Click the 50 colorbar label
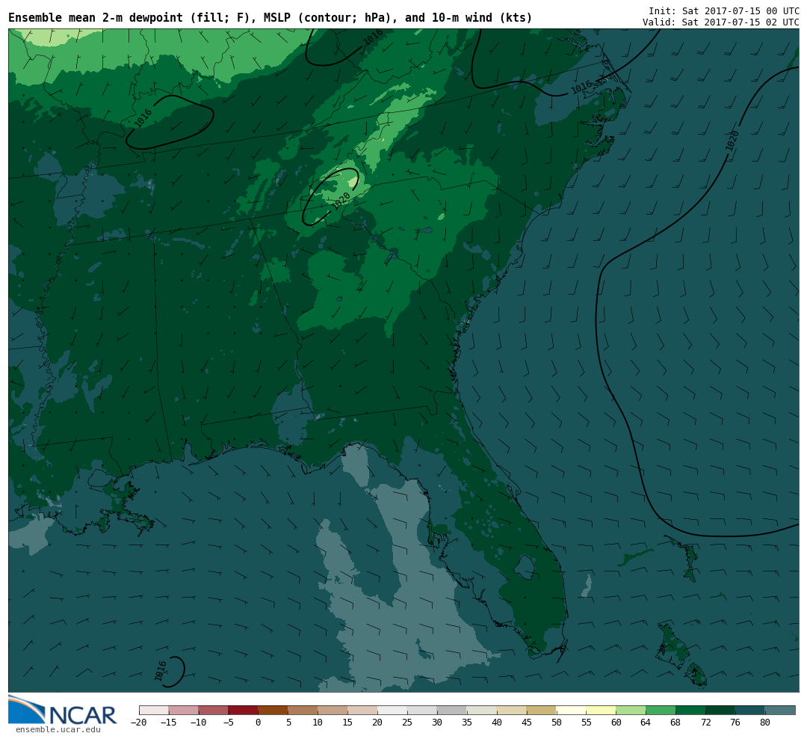The height and width of the screenshot is (739, 807). tap(557, 723)
